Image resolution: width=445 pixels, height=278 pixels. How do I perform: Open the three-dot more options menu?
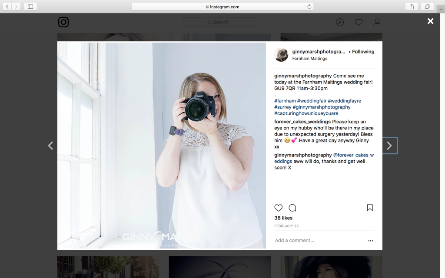click(370, 241)
